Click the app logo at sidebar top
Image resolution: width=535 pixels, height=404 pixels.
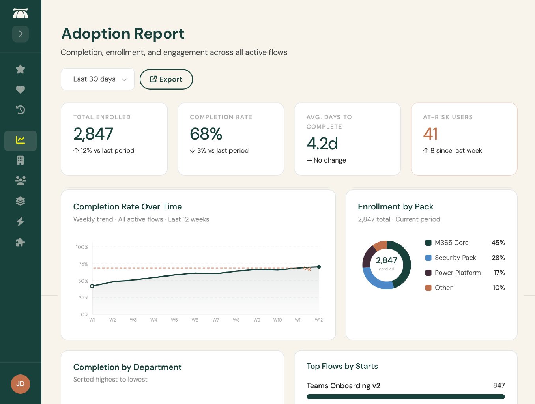coord(20,13)
